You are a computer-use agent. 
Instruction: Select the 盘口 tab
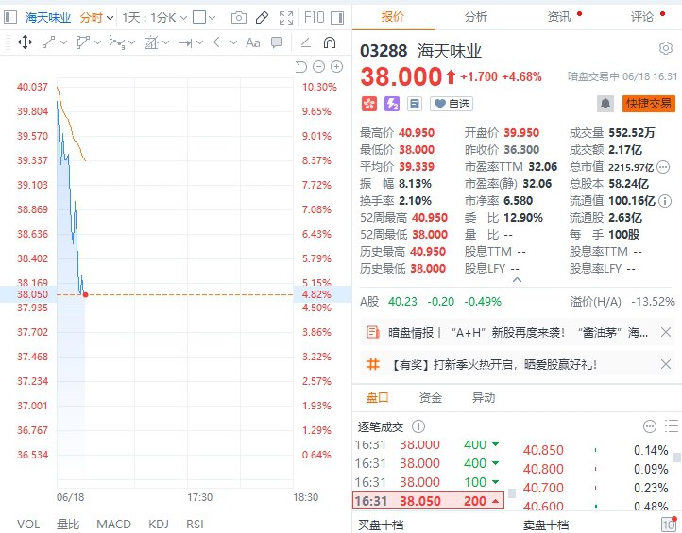[377, 397]
